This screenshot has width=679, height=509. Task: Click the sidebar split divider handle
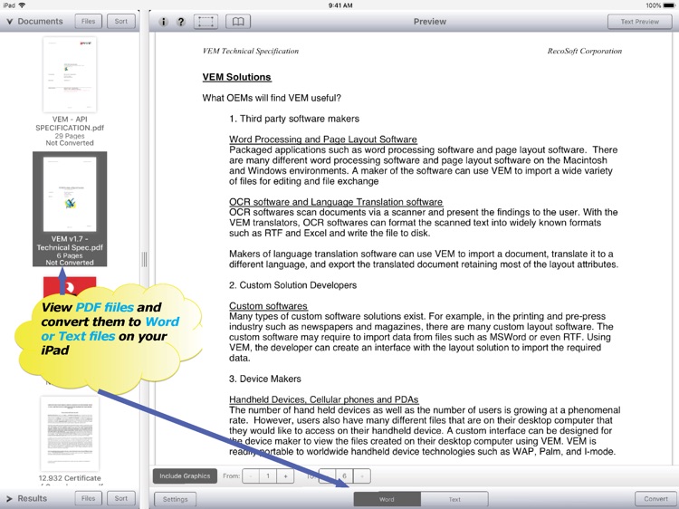point(144,259)
